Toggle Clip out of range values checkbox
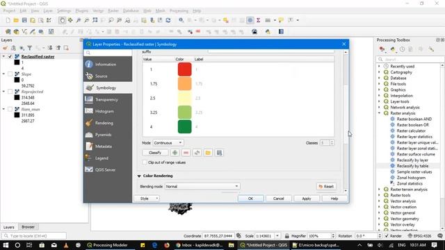The height and width of the screenshot is (250, 445). [x=145, y=162]
